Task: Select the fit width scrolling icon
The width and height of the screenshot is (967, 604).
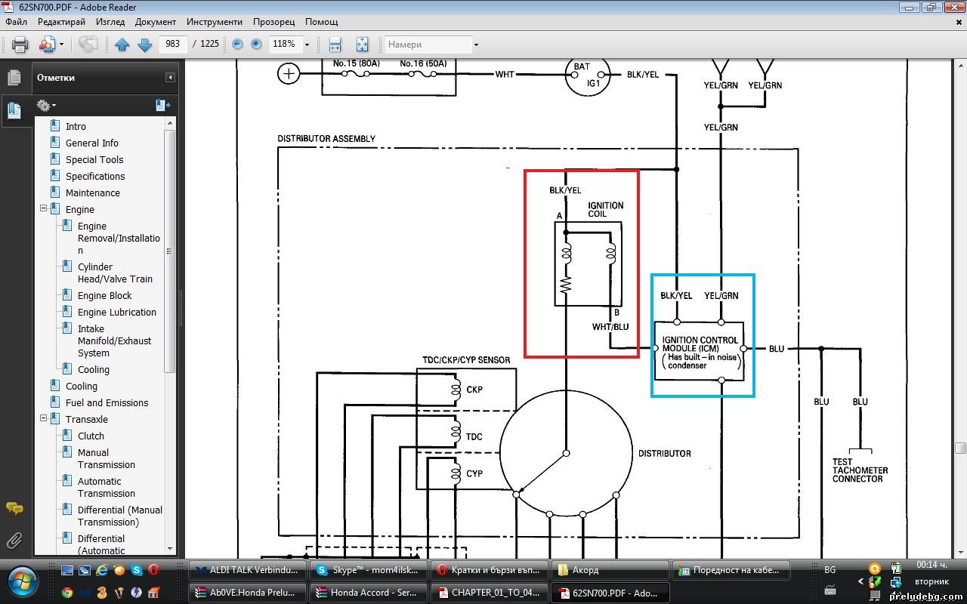Action: 335,45
